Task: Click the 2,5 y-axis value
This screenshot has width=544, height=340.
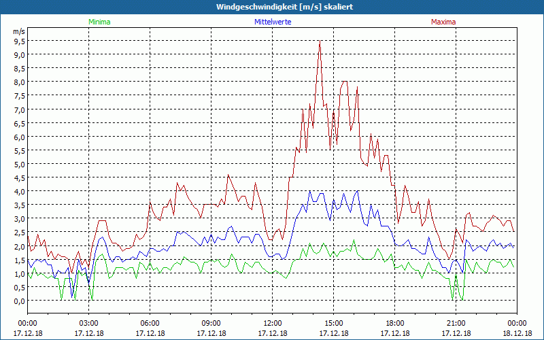Action: tap(19, 233)
